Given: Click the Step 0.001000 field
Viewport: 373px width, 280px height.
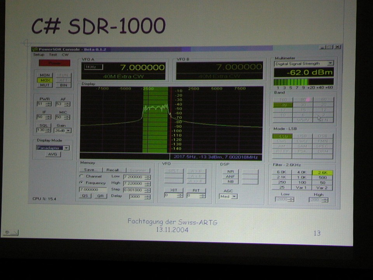Looking at the screenshot, I should (137, 190).
